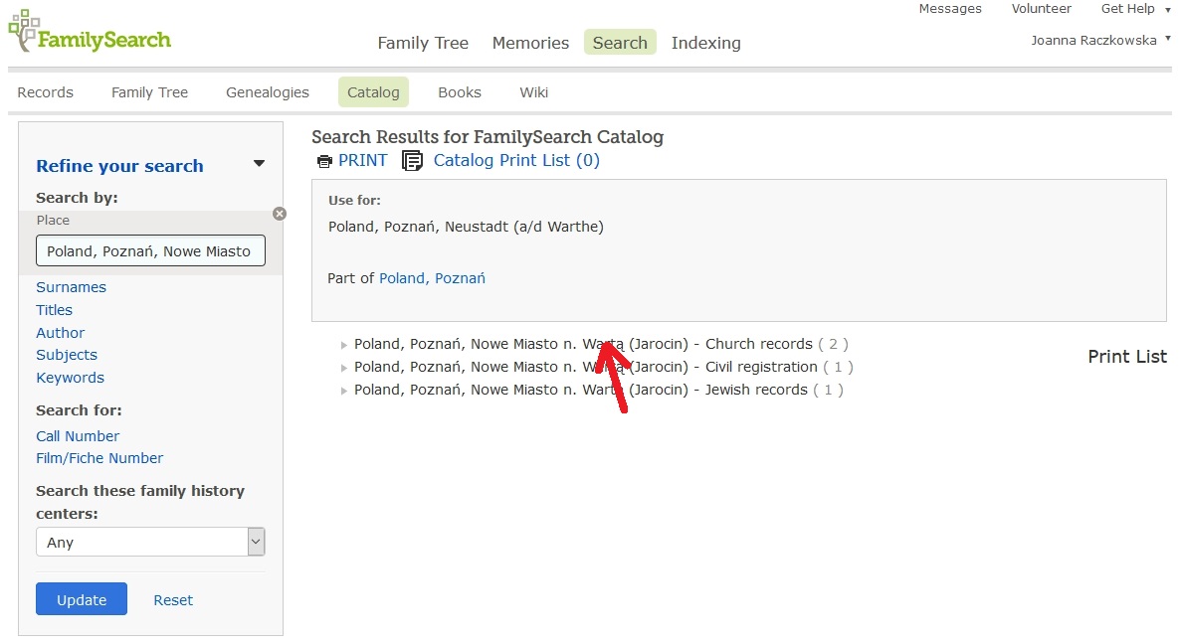This screenshot has width=1179, height=644.
Task: Expand the Jewish records result
Action: [x=344, y=391]
